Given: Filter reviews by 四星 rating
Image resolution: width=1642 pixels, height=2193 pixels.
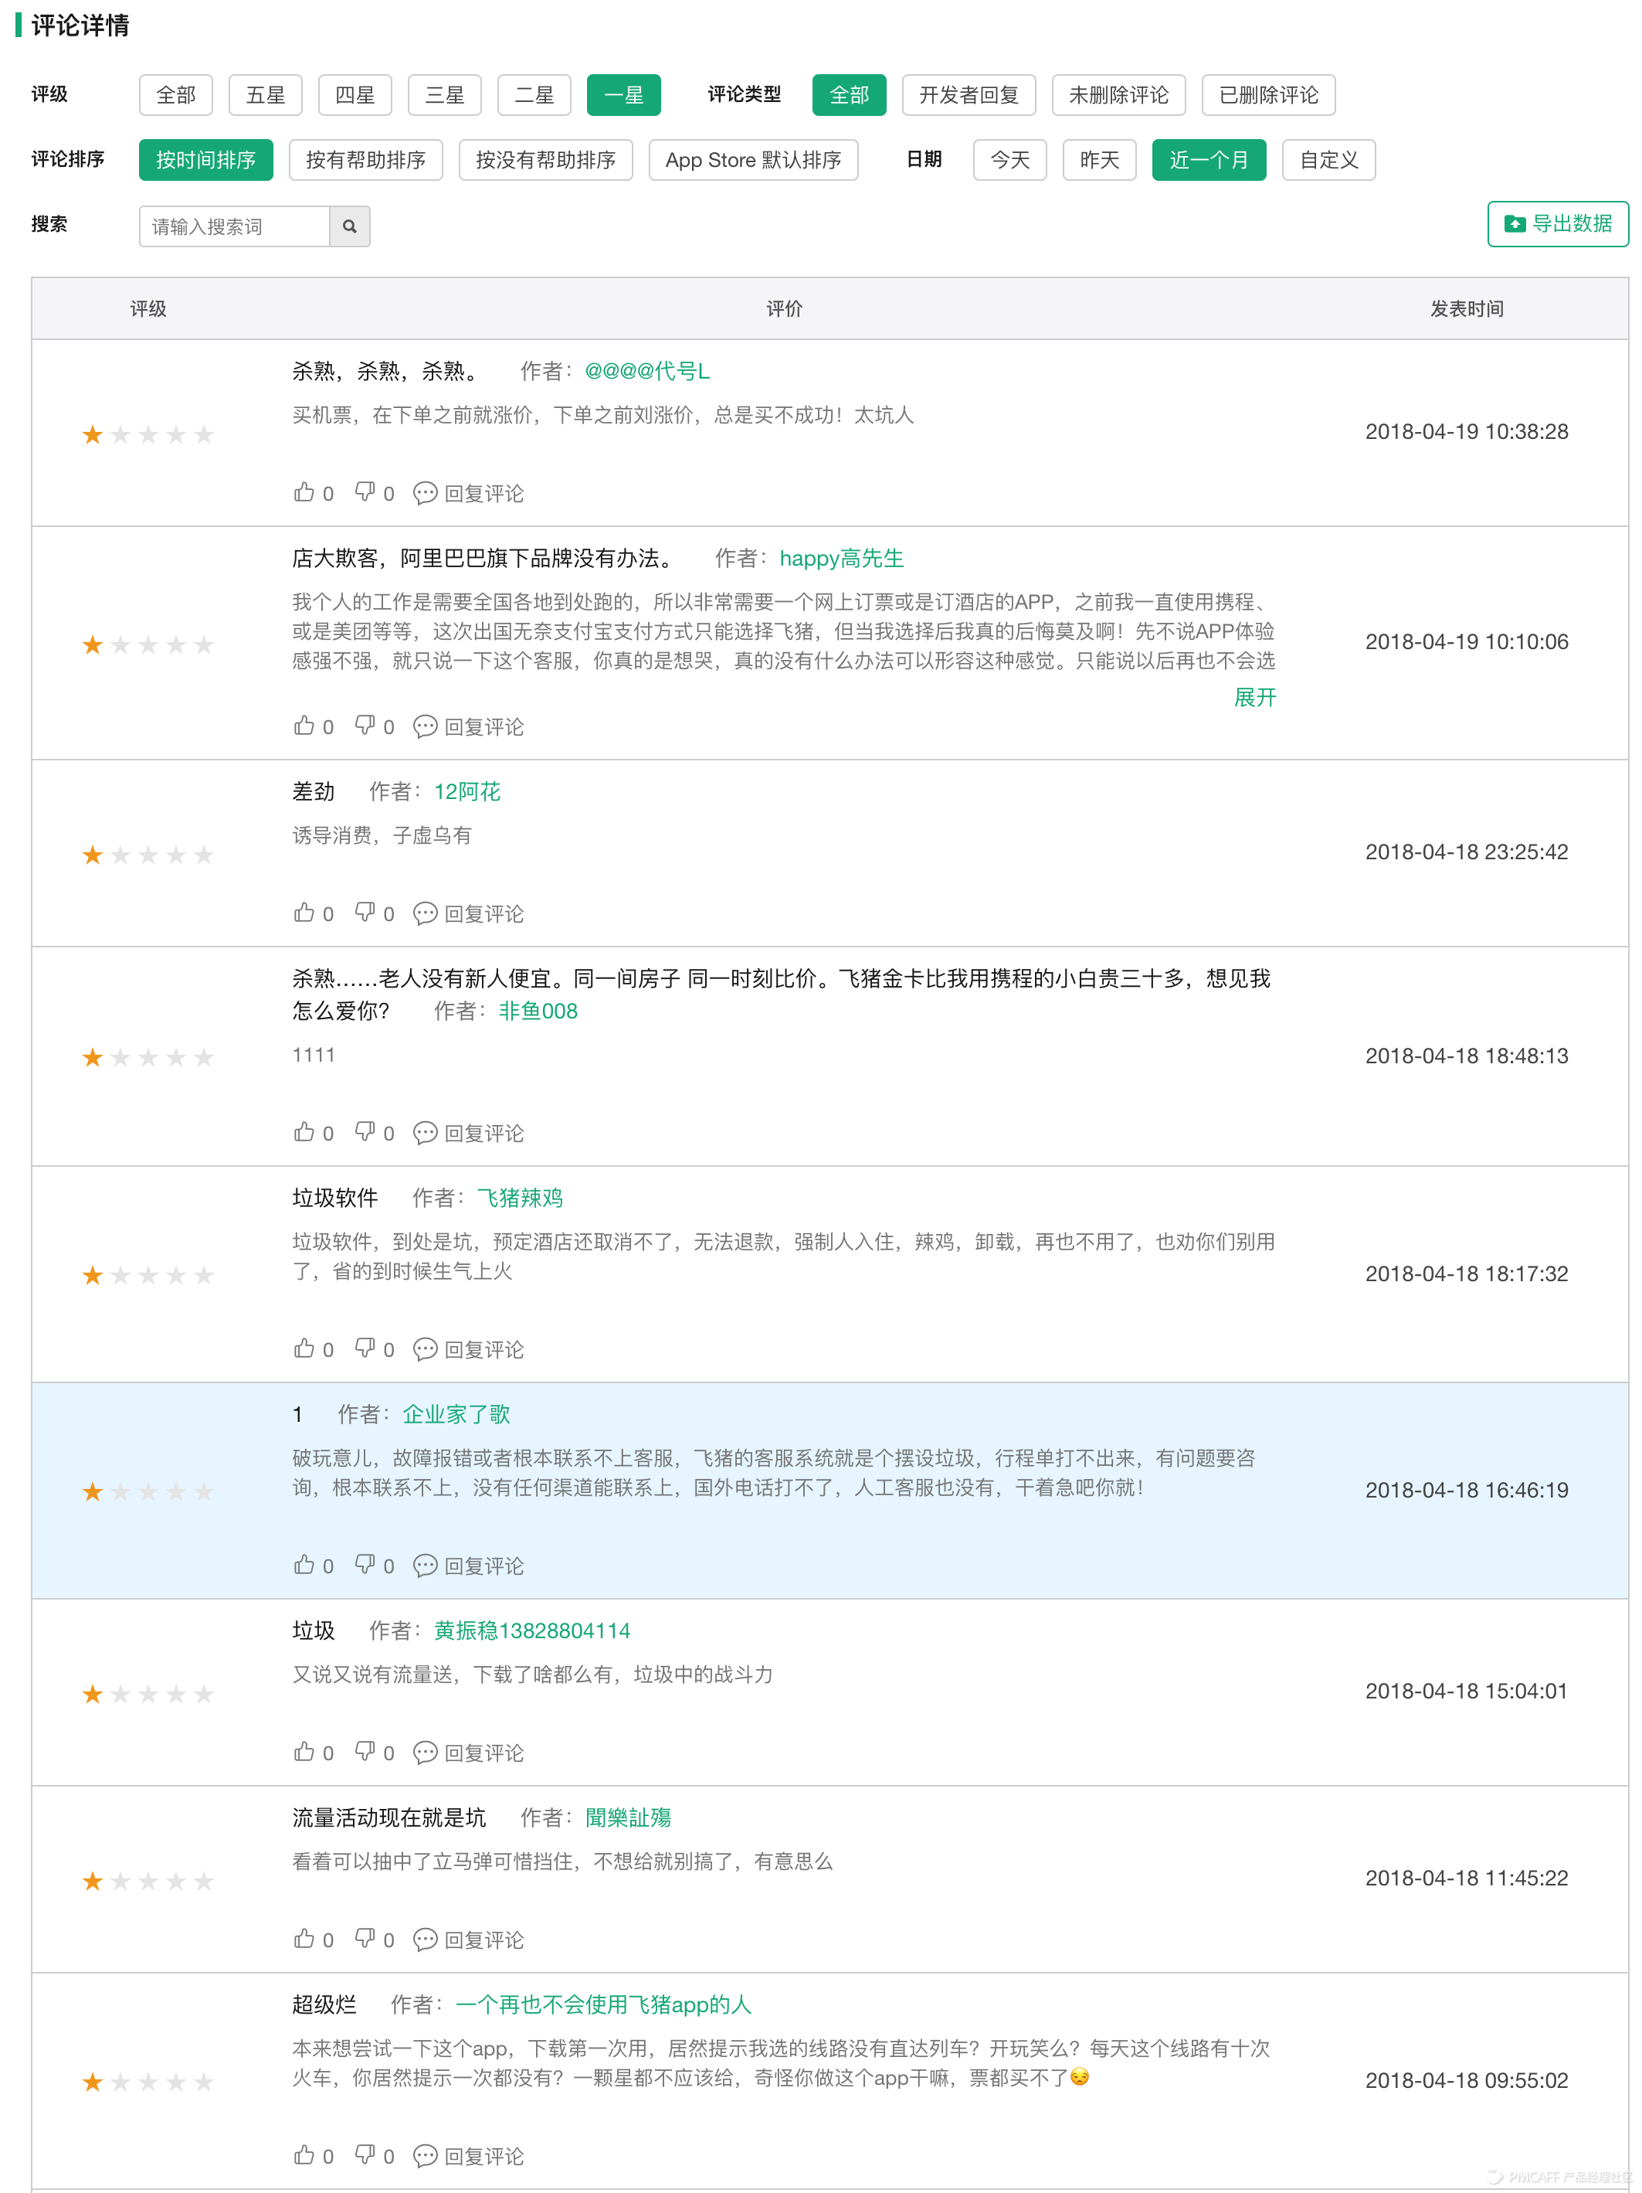Looking at the screenshot, I should pyautogui.click(x=355, y=95).
